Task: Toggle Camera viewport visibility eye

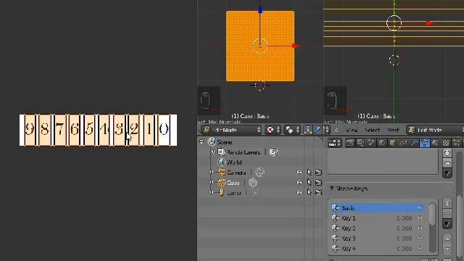Action: 299,173
